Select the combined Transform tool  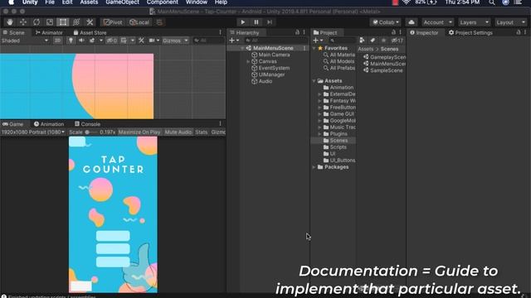point(76,22)
